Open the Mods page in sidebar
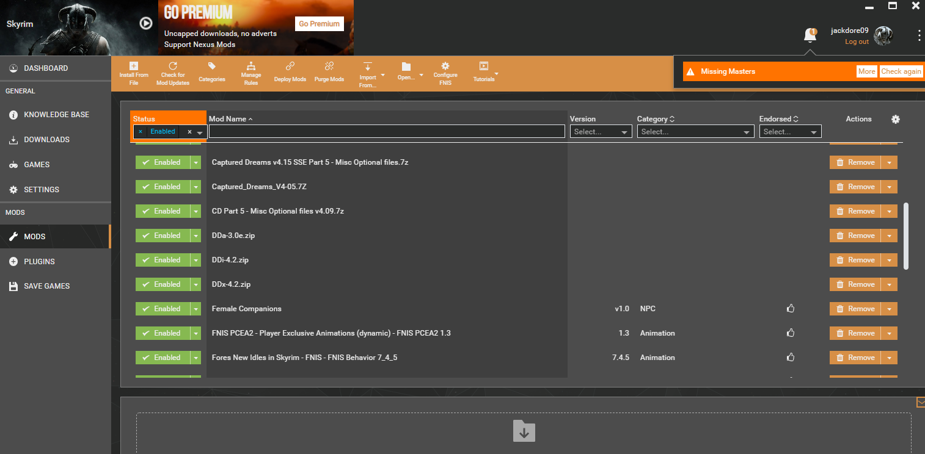This screenshot has height=454, width=925. [56, 236]
